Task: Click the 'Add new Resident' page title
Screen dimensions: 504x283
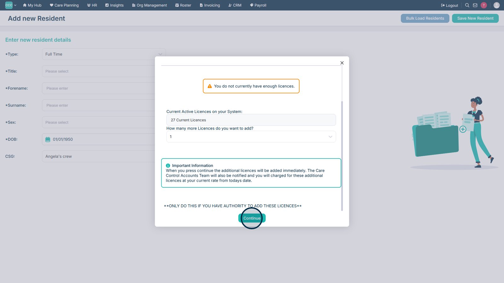Action: click(37, 19)
